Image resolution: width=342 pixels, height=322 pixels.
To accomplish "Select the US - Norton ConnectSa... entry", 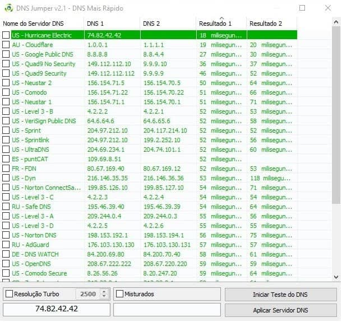I will tap(47, 188).
